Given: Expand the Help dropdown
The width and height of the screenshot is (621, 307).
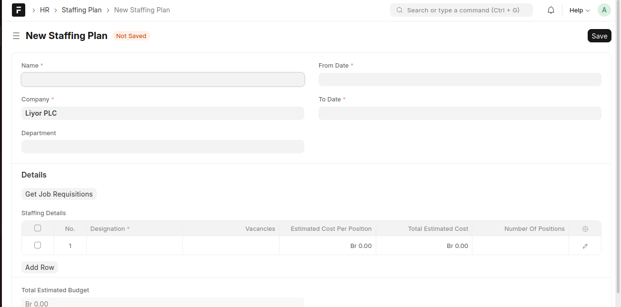Looking at the screenshot, I should [579, 10].
